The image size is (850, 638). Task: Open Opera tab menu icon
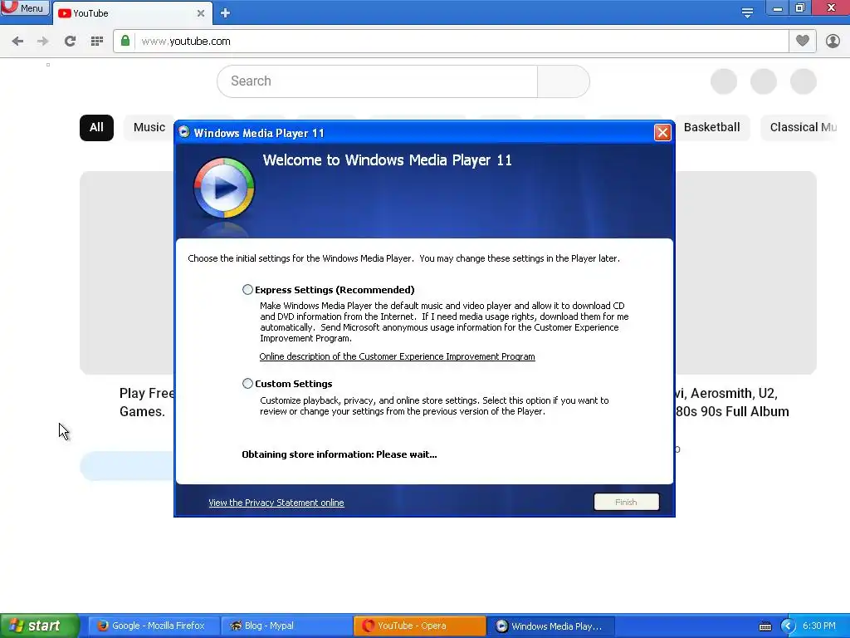[747, 13]
